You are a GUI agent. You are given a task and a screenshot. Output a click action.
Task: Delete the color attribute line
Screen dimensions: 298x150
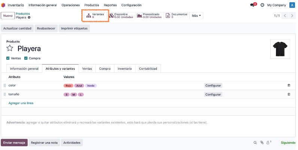[x=289, y=85]
